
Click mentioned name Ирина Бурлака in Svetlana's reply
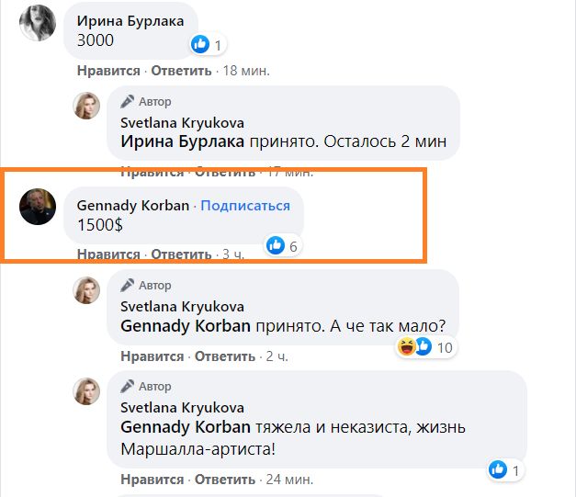pos(183,142)
